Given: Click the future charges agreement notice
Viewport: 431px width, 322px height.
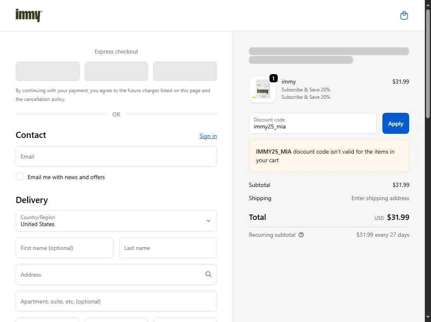Looking at the screenshot, I should click(113, 95).
